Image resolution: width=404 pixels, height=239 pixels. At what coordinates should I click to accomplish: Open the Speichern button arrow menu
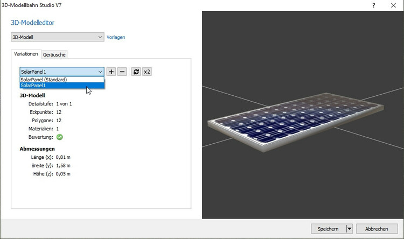coord(349,229)
